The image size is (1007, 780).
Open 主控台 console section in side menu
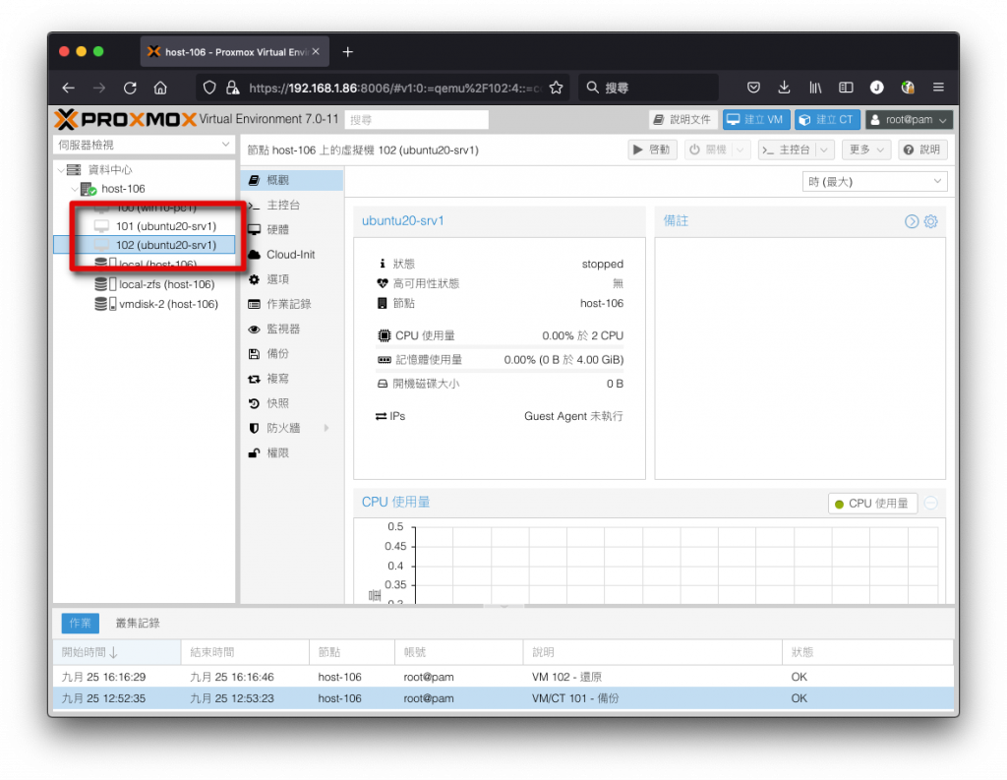point(291,205)
